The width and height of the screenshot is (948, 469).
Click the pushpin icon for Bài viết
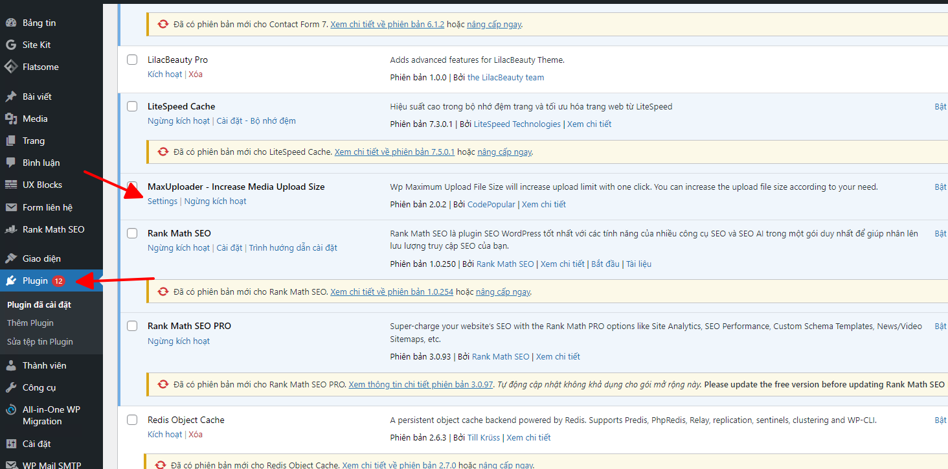[11, 97]
